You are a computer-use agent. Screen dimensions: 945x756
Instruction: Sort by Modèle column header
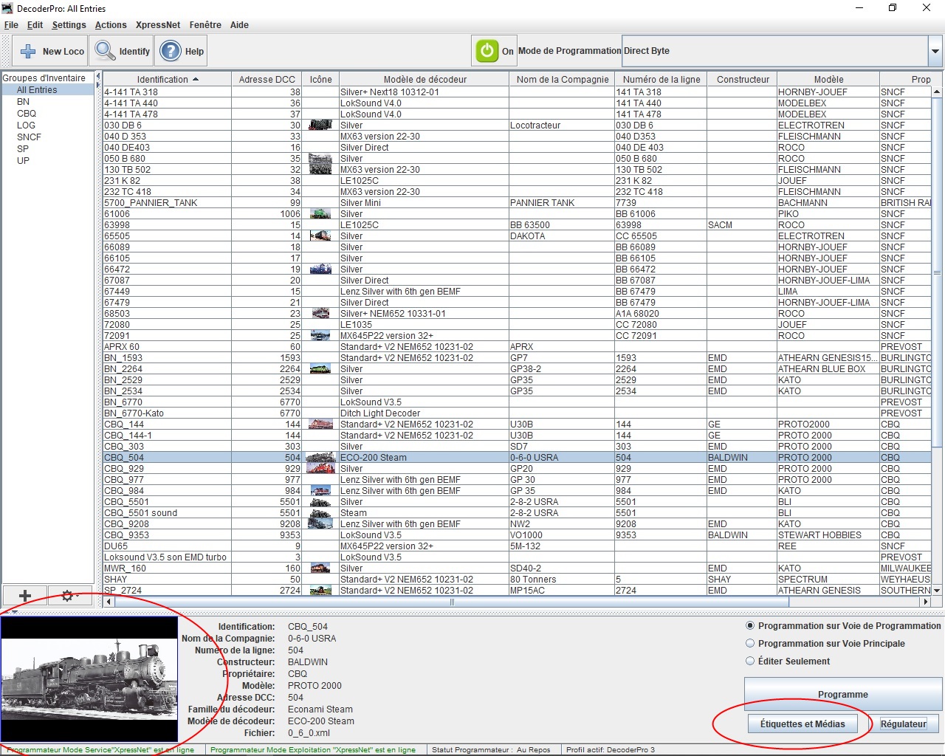(x=828, y=79)
